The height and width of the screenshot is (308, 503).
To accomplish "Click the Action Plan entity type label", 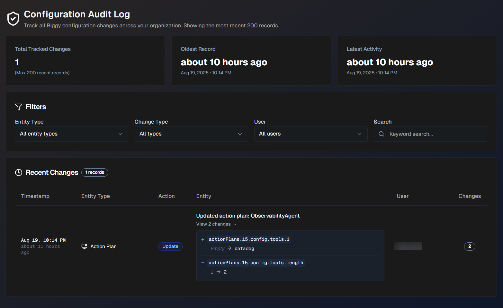I will 103,246.
